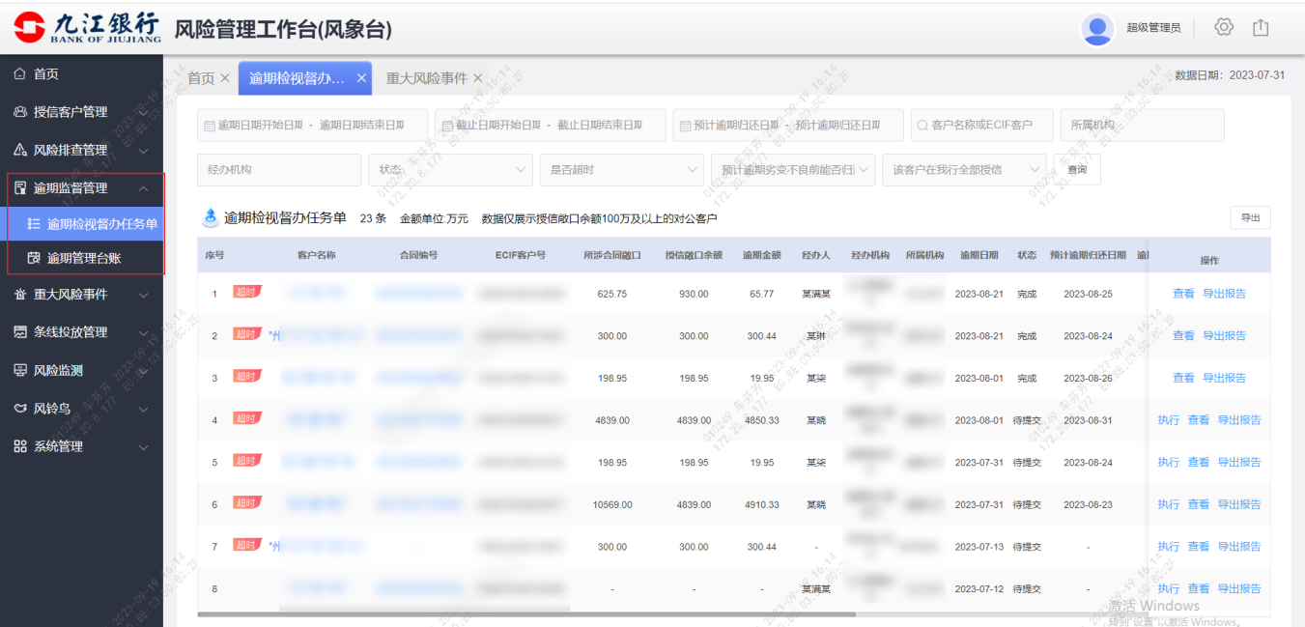Viewport: 1305px width, 627px height.
Task: Open the 状态 dropdown filter
Action: click(450, 170)
